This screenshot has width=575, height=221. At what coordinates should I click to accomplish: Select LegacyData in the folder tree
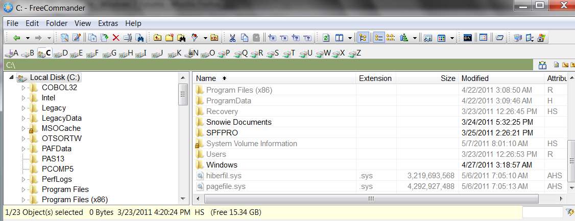pyautogui.click(x=62, y=118)
